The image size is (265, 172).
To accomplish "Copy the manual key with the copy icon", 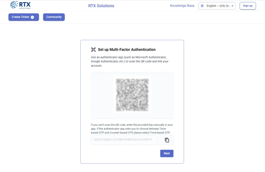I will click(x=167, y=140).
